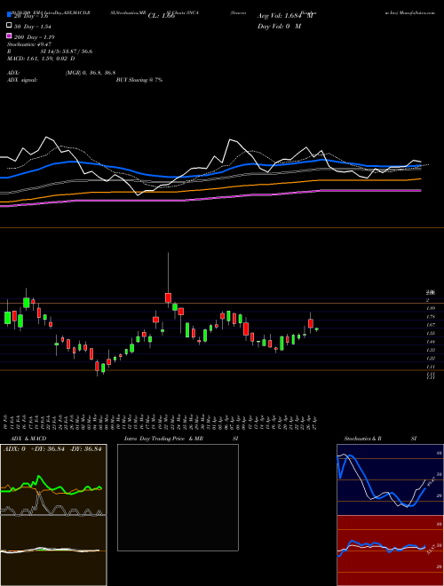444x586 pixels.
Task: Select the '50 Day - 1.54' legend text
Action: (33, 27)
